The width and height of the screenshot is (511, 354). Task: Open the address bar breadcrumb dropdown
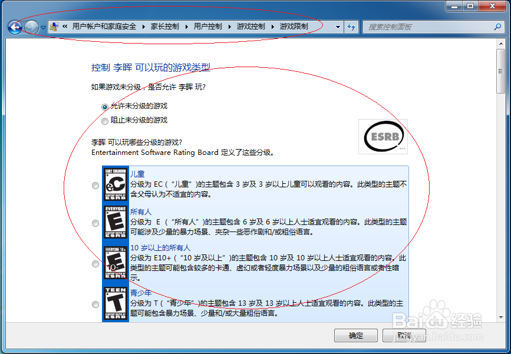337,27
